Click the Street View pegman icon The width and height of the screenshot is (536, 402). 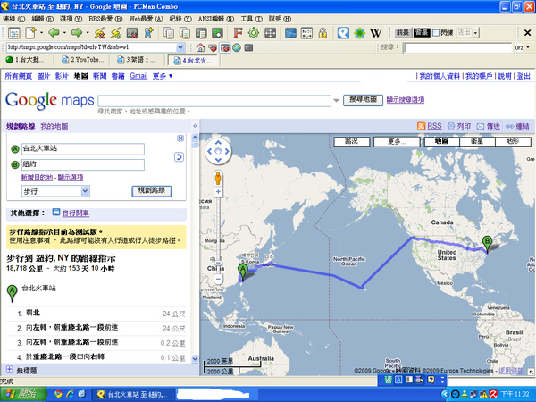(x=218, y=179)
